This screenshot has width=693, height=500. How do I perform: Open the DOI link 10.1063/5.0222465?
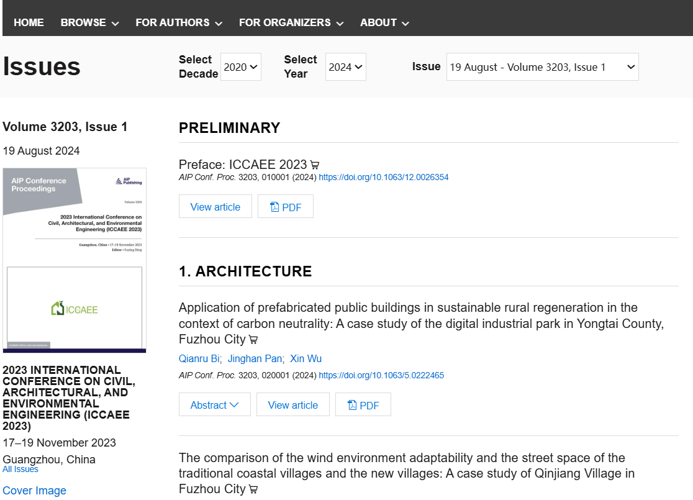tap(381, 375)
